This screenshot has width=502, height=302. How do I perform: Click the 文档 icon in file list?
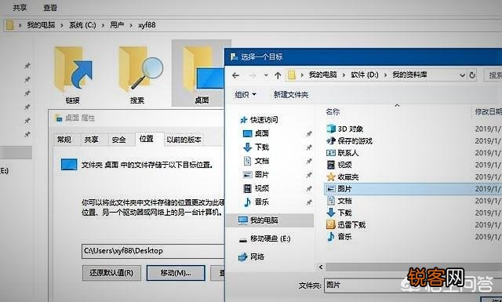click(331, 201)
